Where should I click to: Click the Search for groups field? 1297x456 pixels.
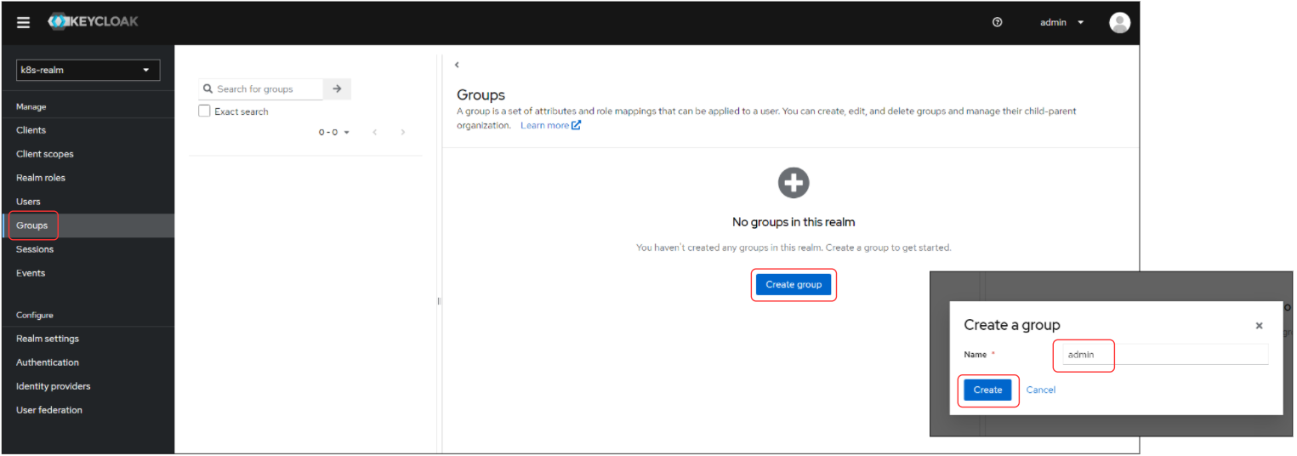pyautogui.click(x=261, y=88)
